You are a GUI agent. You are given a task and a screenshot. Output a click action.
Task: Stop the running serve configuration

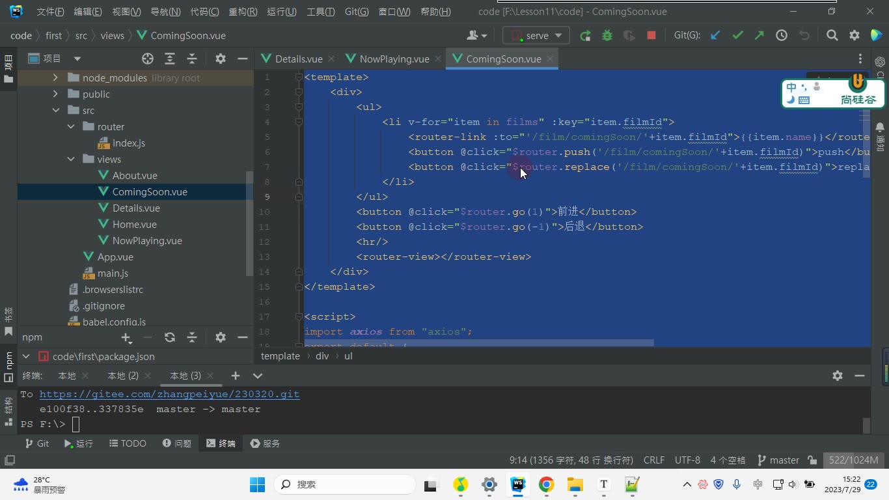pyautogui.click(x=651, y=36)
